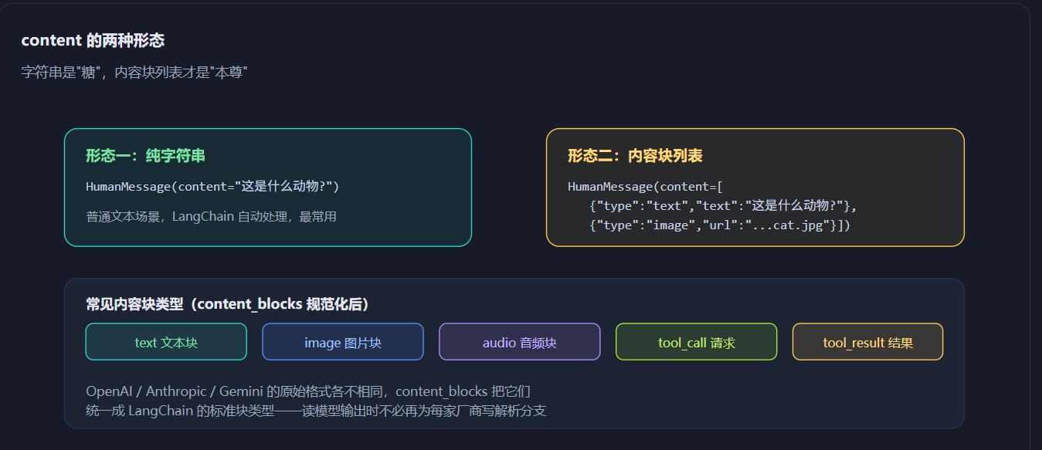1042x450 pixels.
Task: Click the tool_result 结果 chip
Action: (x=868, y=342)
